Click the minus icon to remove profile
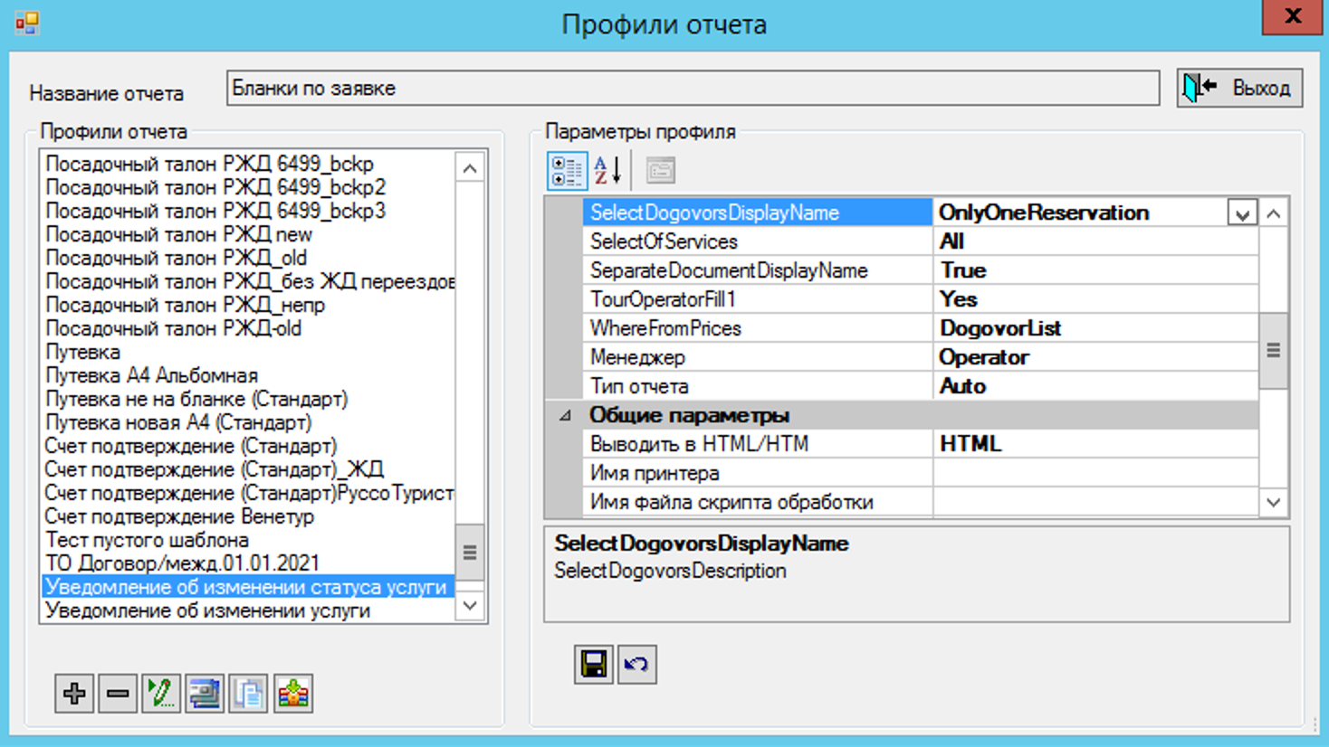 coord(118,694)
